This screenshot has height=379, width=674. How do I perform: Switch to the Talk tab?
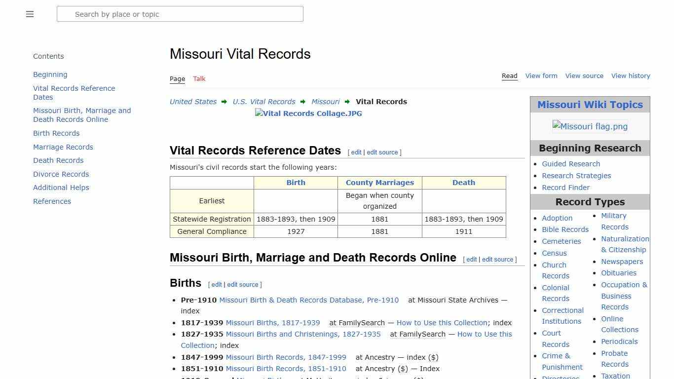coord(199,78)
